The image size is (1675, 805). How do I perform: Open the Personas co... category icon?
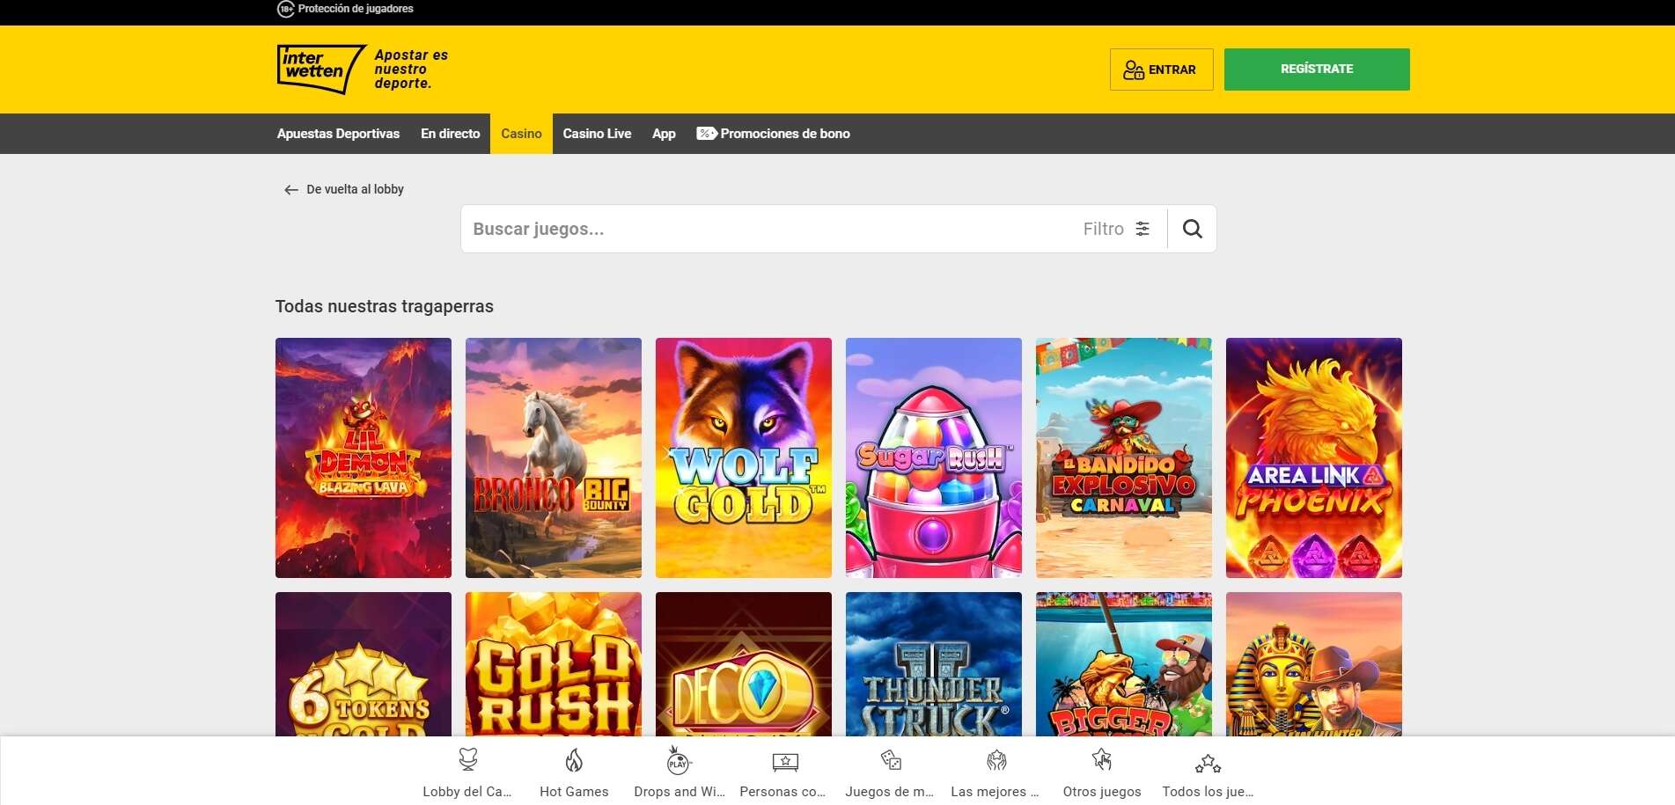click(x=785, y=761)
